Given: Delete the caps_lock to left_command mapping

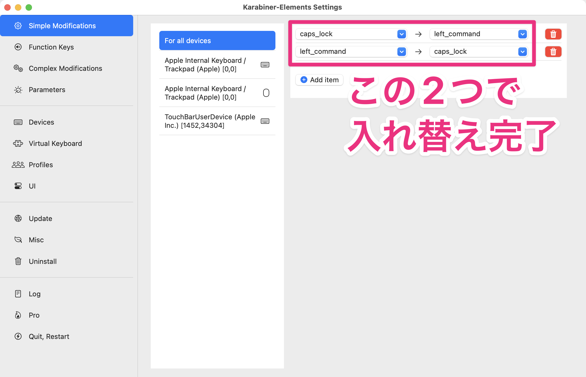Looking at the screenshot, I should click(553, 34).
